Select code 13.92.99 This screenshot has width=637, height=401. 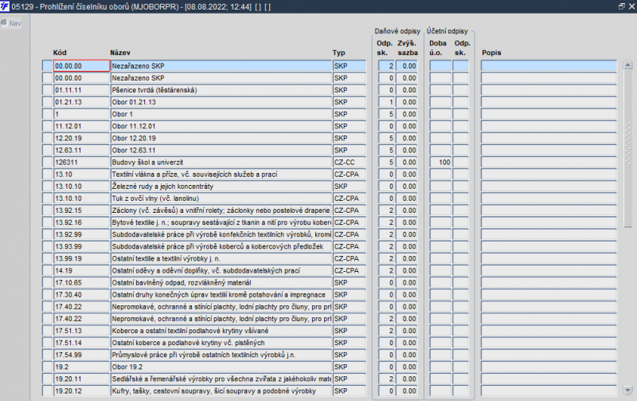[81, 234]
